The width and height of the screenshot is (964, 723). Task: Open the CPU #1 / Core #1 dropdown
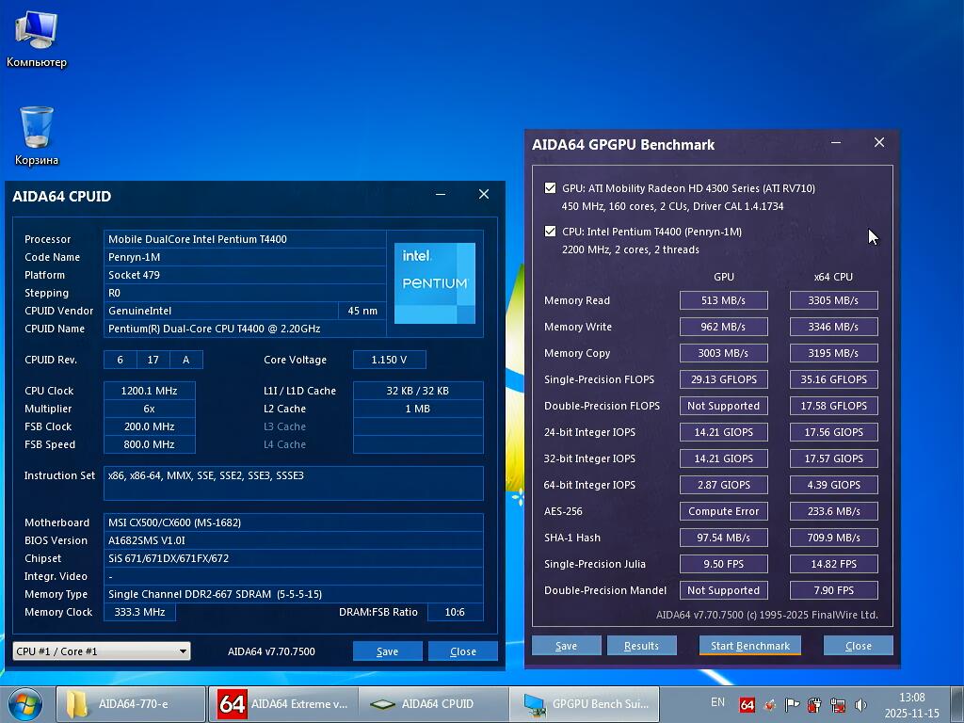[x=102, y=651]
